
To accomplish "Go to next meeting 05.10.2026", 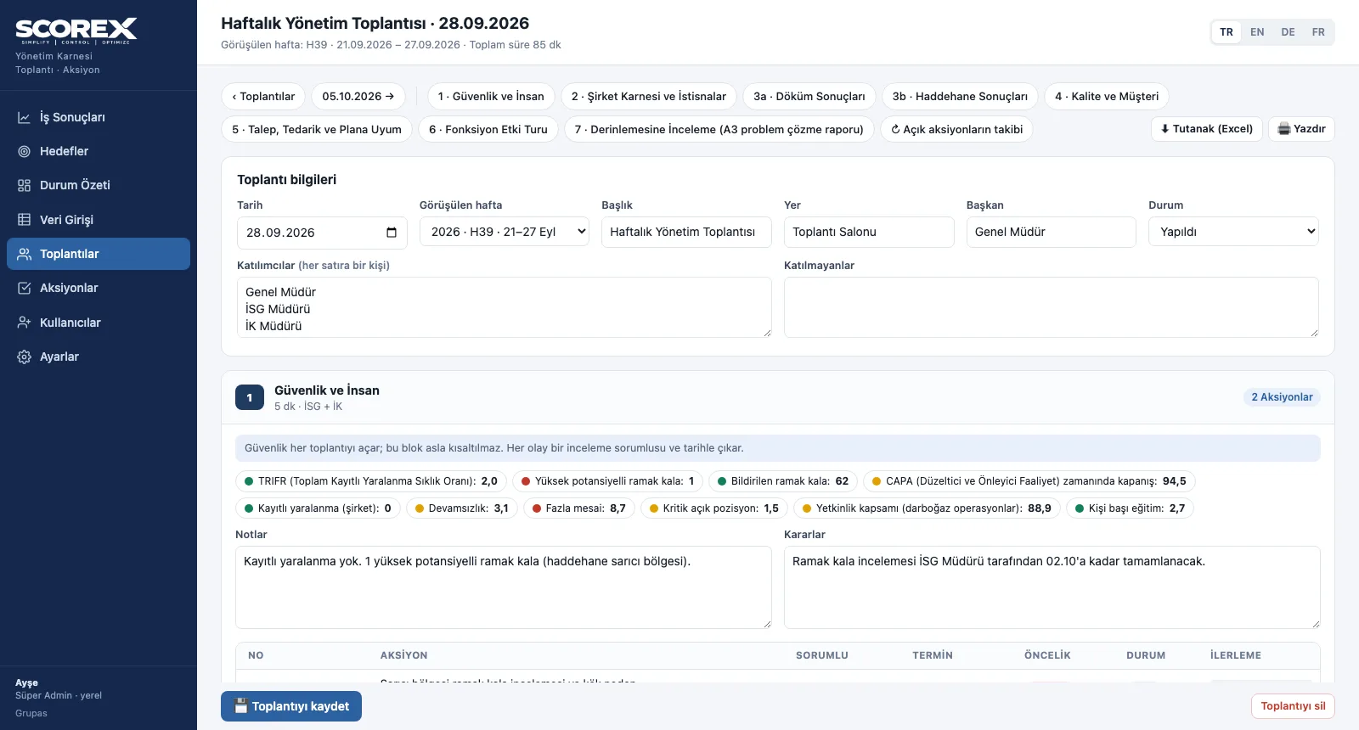I will [358, 96].
